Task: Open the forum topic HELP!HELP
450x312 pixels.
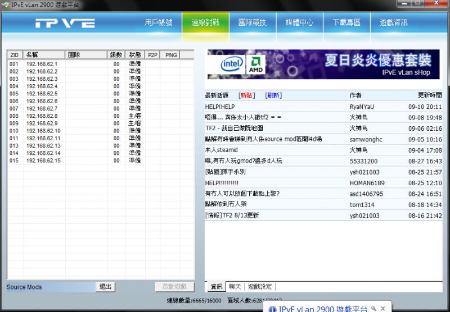Action: pos(220,107)
